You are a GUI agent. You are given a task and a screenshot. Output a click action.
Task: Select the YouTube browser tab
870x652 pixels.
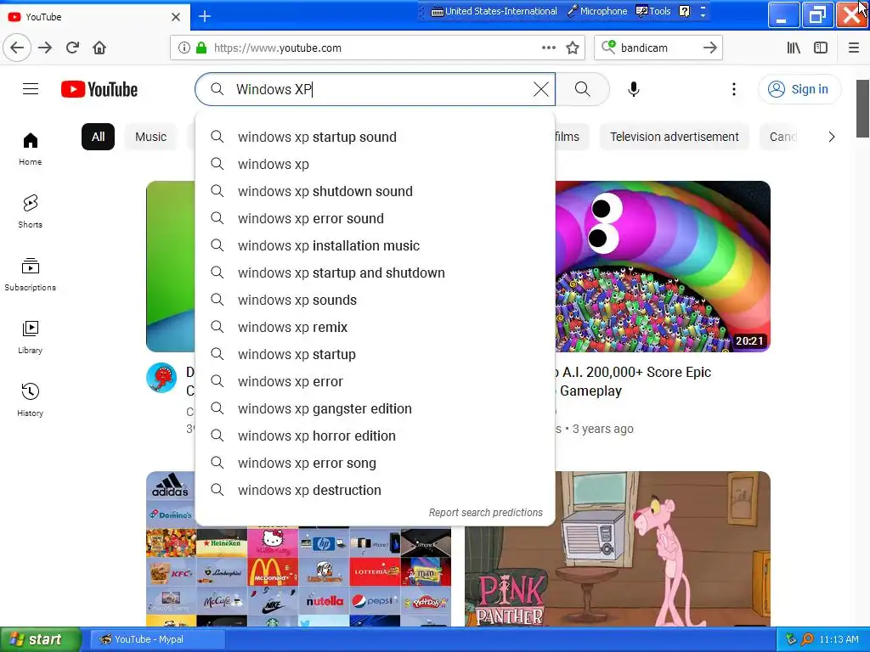pyautogui.click(x=94, y=17)
